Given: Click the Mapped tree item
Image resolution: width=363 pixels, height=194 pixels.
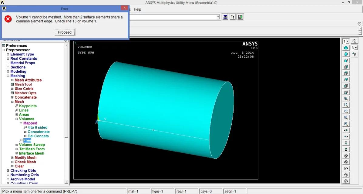Looking at the screenshot, I should click(30, 123).
